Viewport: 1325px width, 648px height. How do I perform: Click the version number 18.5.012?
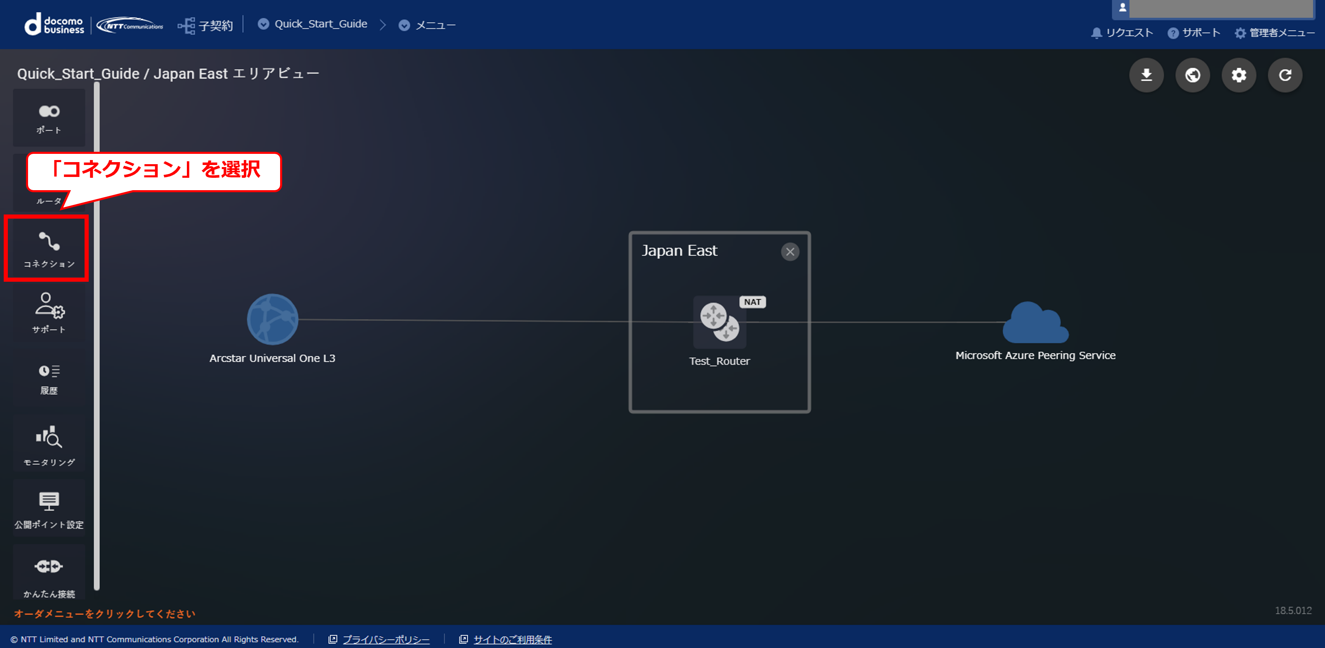1293,610
